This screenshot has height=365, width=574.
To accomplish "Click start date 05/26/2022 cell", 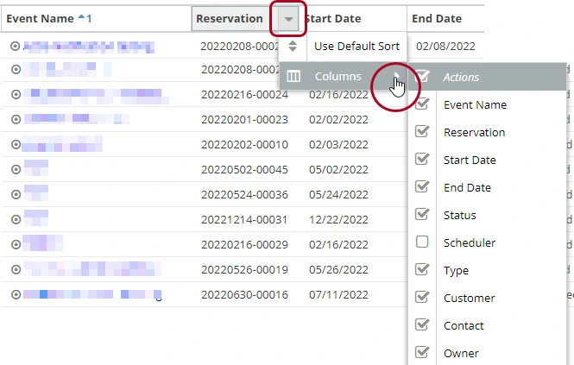I will click(x=338, y=270).
